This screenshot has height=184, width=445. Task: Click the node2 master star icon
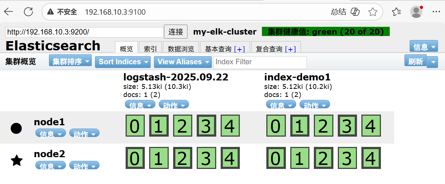click(17, 160)
